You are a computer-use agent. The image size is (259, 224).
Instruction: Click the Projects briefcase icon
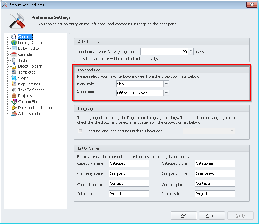[14, 96]
